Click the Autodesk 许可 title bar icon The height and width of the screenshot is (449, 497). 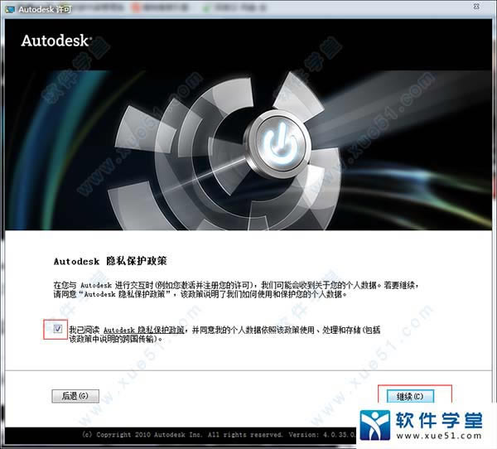pos(10,9)
